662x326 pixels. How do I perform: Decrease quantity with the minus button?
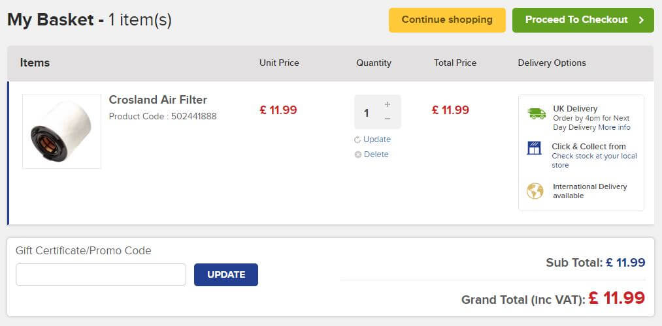[x=387, y=119]
